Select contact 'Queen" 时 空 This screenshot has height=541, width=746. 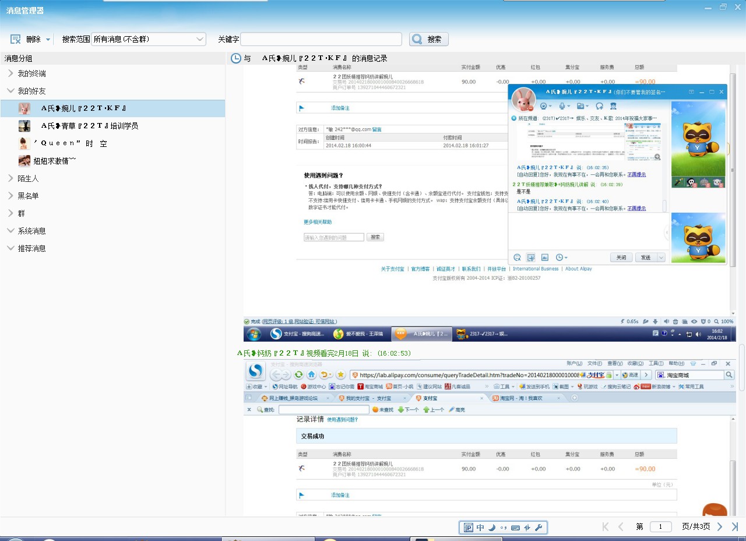pos(112,143)
